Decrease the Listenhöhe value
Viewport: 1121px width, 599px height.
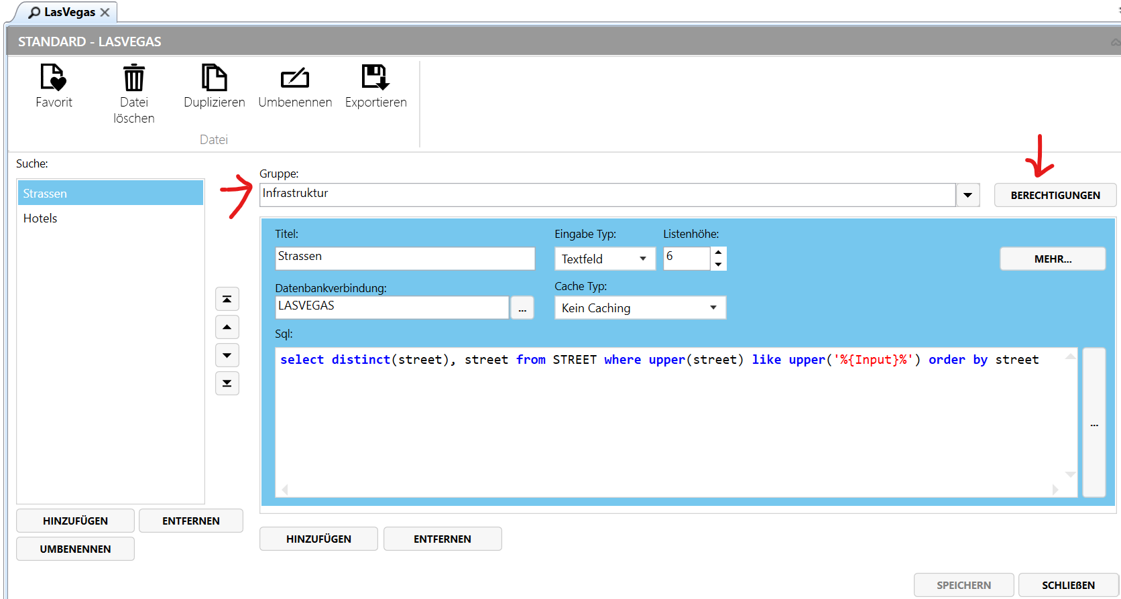[718, 264]
